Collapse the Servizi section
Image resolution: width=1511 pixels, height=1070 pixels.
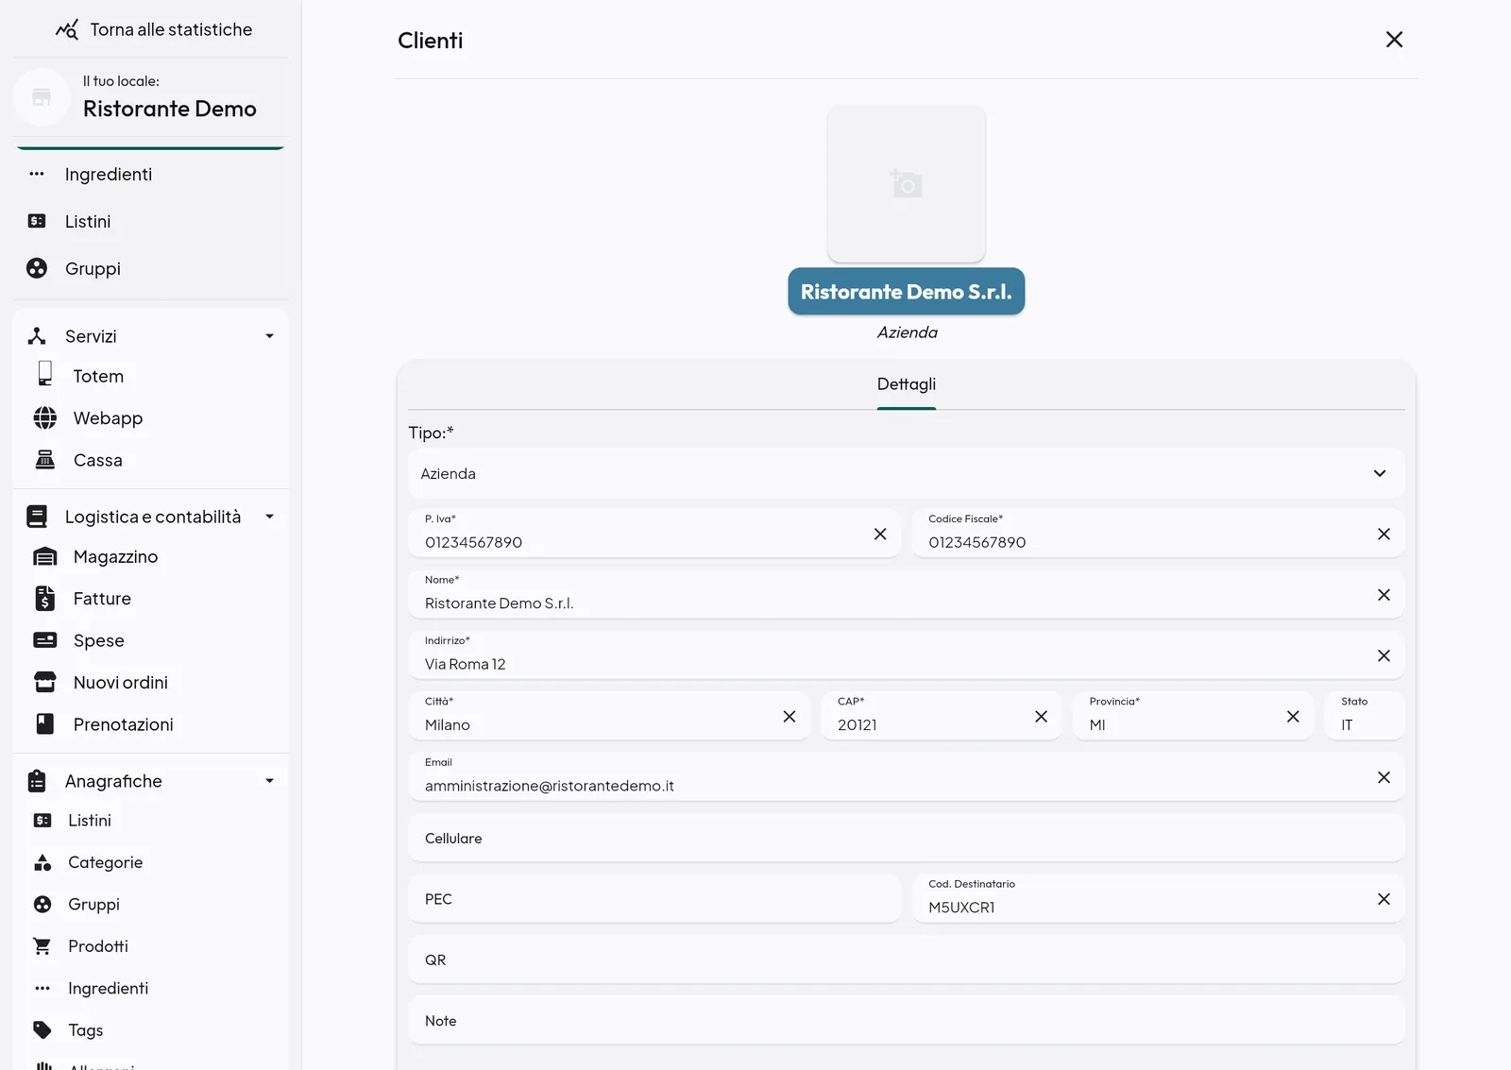click(x=269, y=336)
